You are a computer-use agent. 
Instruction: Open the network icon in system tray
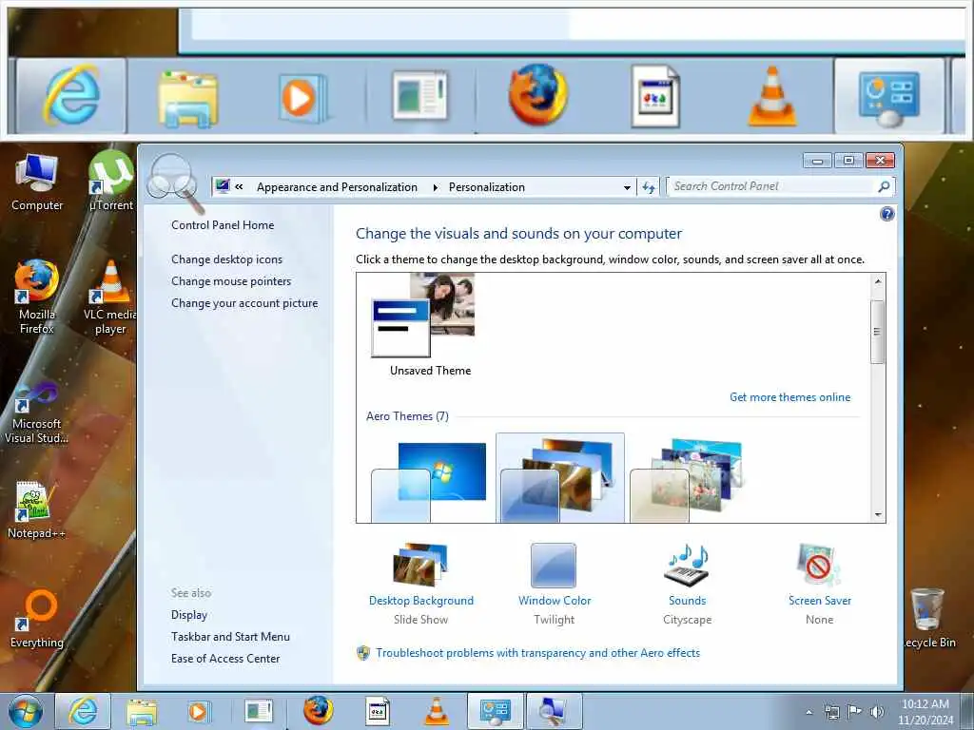point(831,712)
